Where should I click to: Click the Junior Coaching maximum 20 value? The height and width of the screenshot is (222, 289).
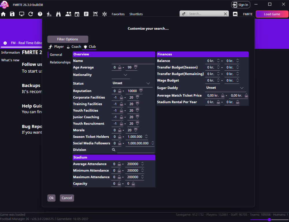click(x=131, y=117)
